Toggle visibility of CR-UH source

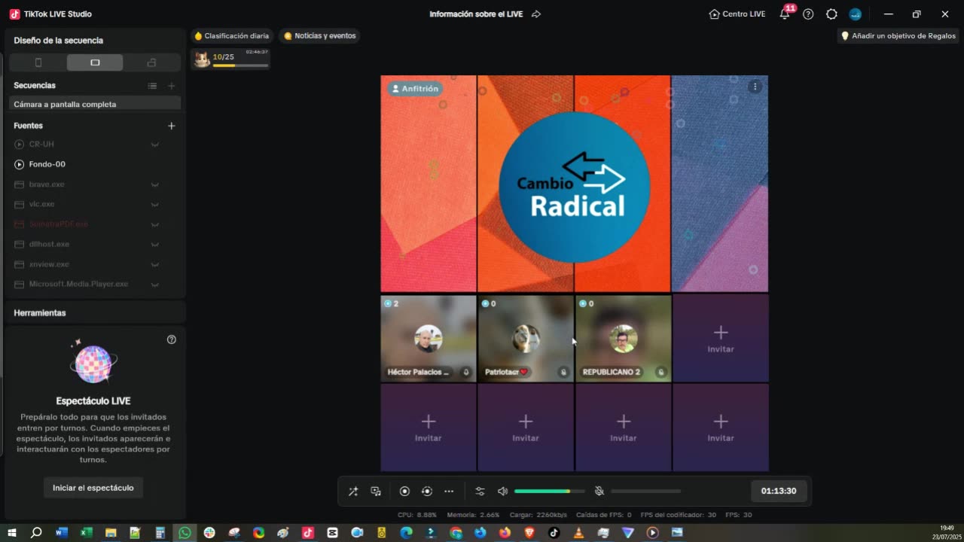click(x=154, y=145)
